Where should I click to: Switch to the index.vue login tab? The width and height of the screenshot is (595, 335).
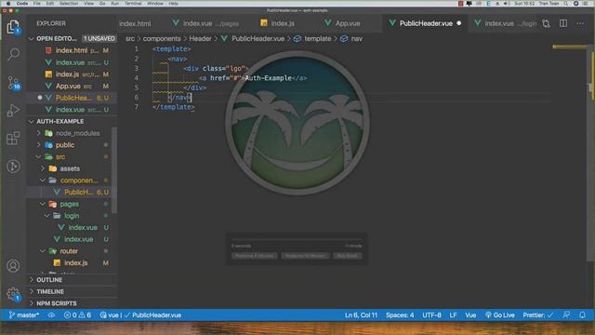(x=506, y=23)
